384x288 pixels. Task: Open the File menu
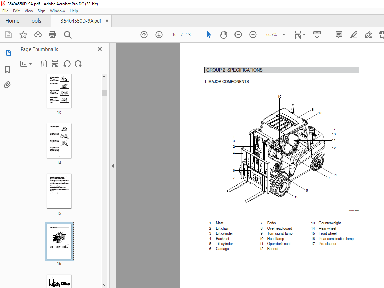5,11
